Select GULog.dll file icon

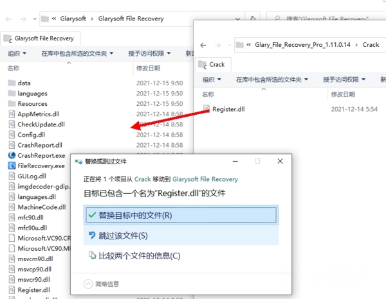[12, 176]
